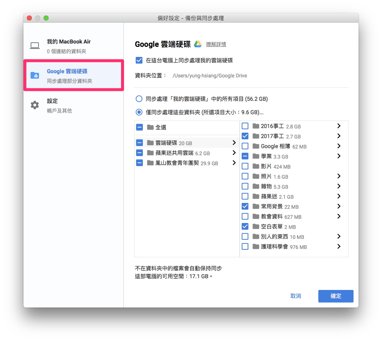Confirm with the 確定 button
382x341 pixels.
(336, 296)
